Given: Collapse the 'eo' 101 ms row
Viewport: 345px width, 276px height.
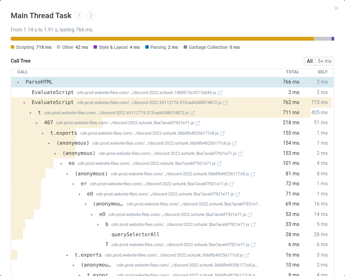Looking at the screenshot, I should tap(61, 164).
